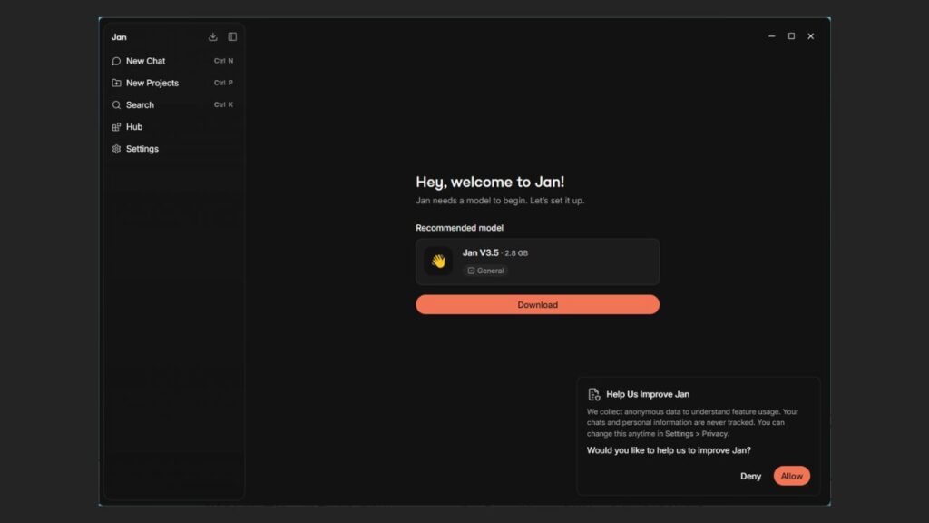Open Settings from the sidebar
Image resolution: width=929 pixels, height=523 pixels.
pos(173,149)
